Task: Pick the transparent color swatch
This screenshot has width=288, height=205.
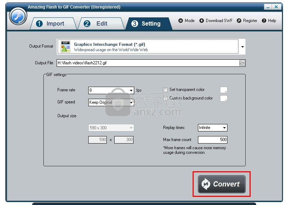Action: [x=224, y=90]
